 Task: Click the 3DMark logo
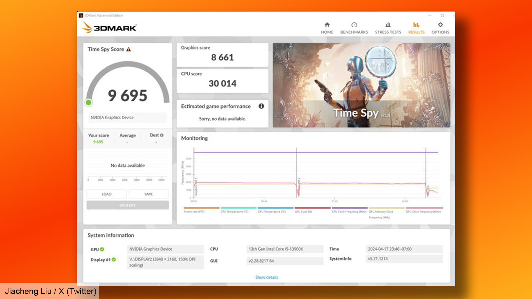click(109, 27)
